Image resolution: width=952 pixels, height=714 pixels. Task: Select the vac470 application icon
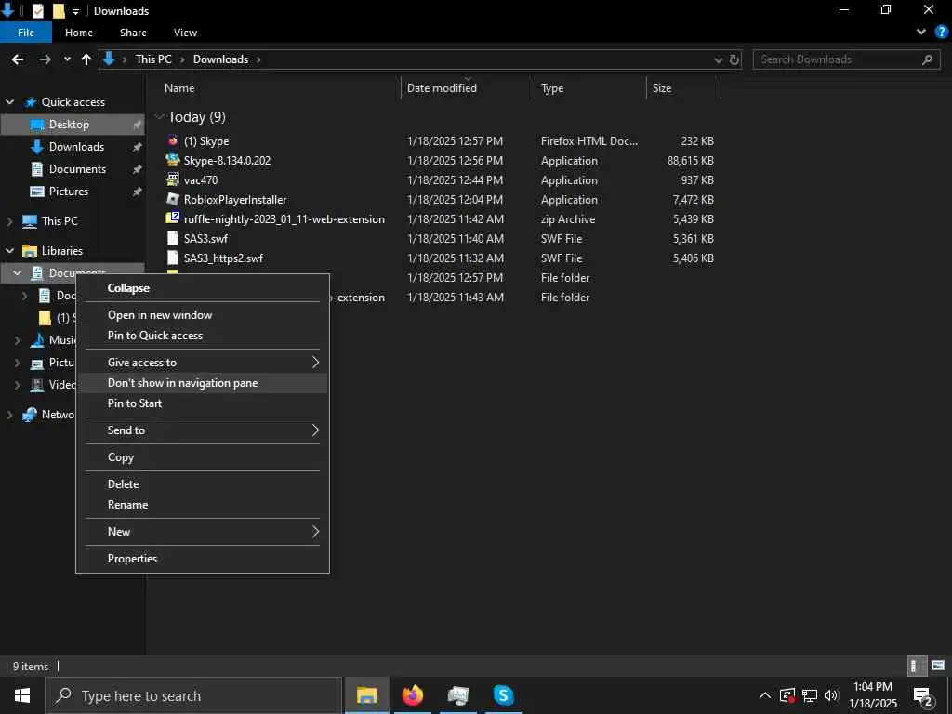pyautogui.click(x=173, y=179)
